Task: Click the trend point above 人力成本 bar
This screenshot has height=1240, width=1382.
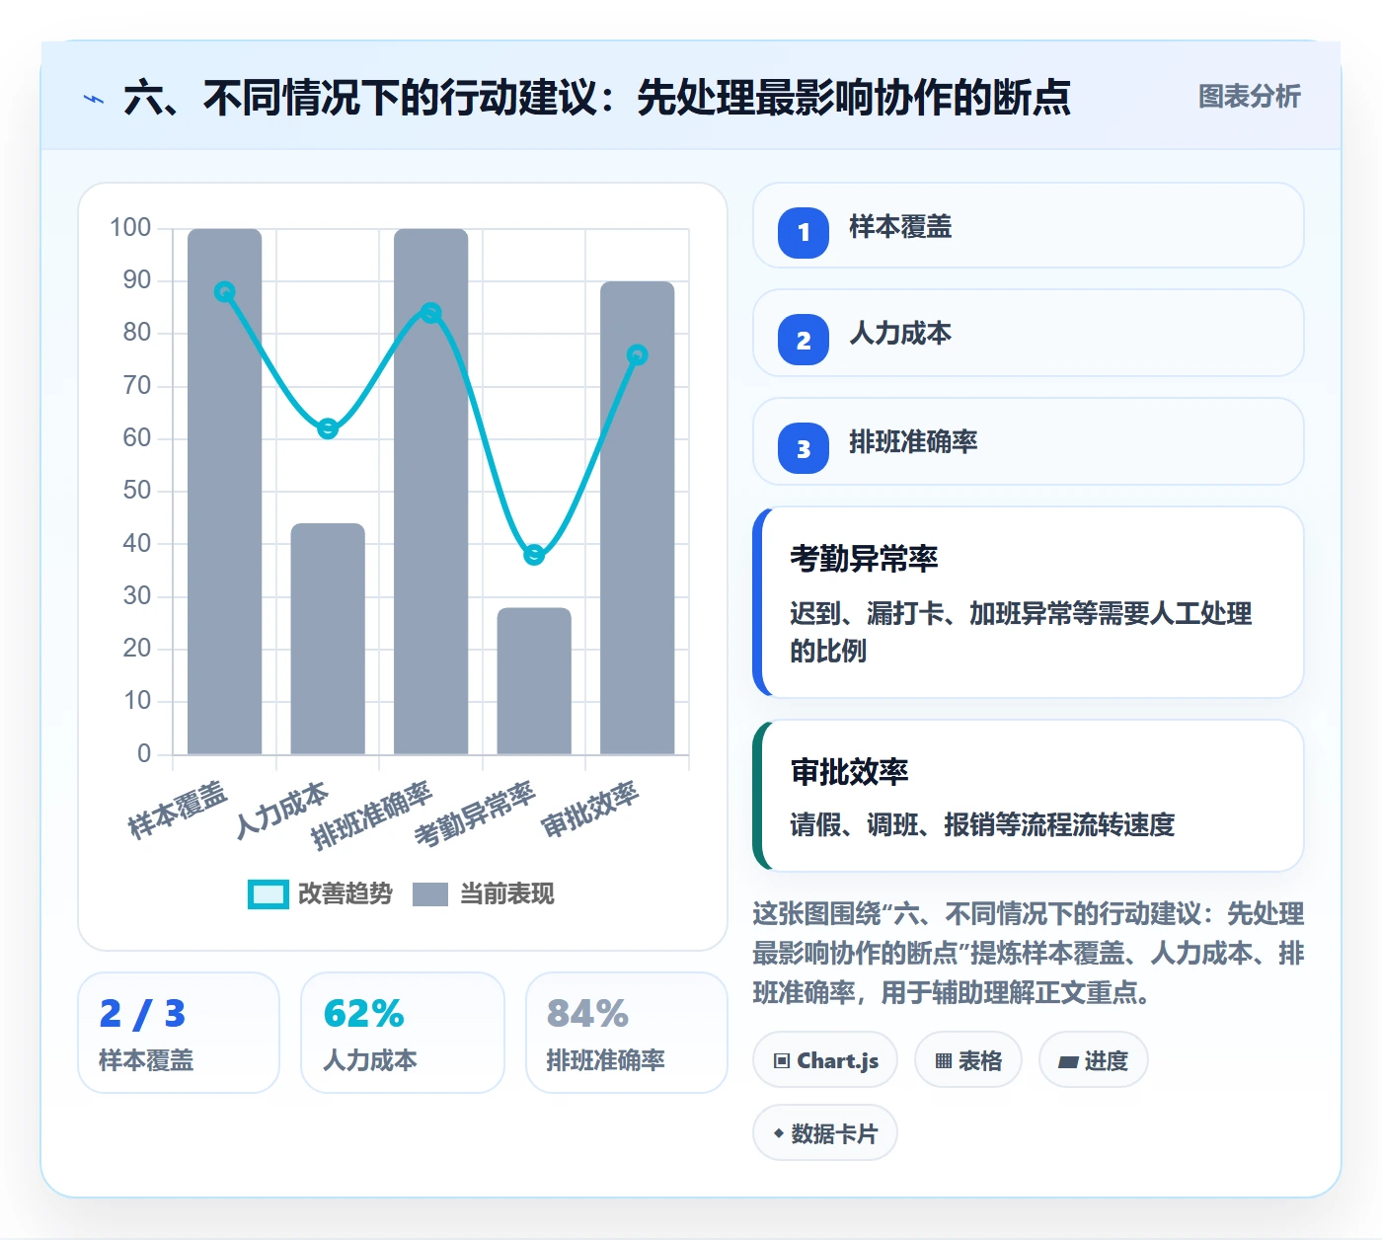Action: click(328, 428)
